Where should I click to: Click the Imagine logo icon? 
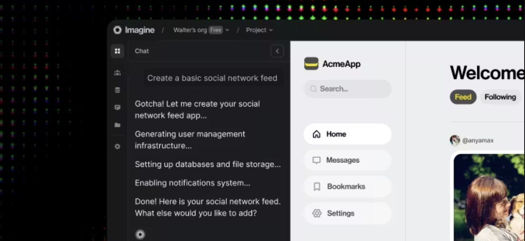117,30
